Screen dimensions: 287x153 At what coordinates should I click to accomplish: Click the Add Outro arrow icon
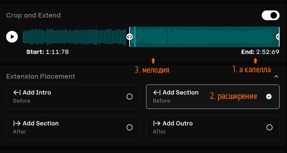157,124
